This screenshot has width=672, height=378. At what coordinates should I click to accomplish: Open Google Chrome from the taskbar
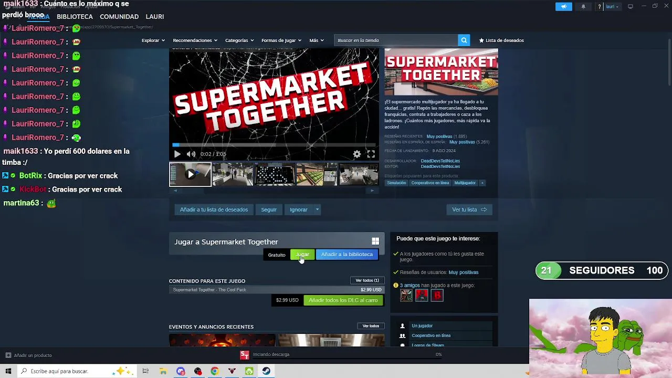coord(215,371)
